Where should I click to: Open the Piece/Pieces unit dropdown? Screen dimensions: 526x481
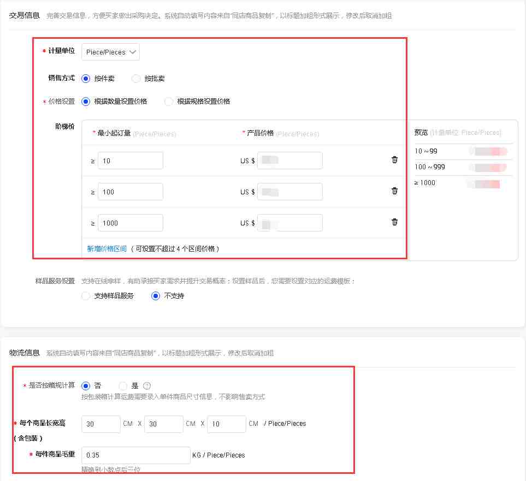110,52
